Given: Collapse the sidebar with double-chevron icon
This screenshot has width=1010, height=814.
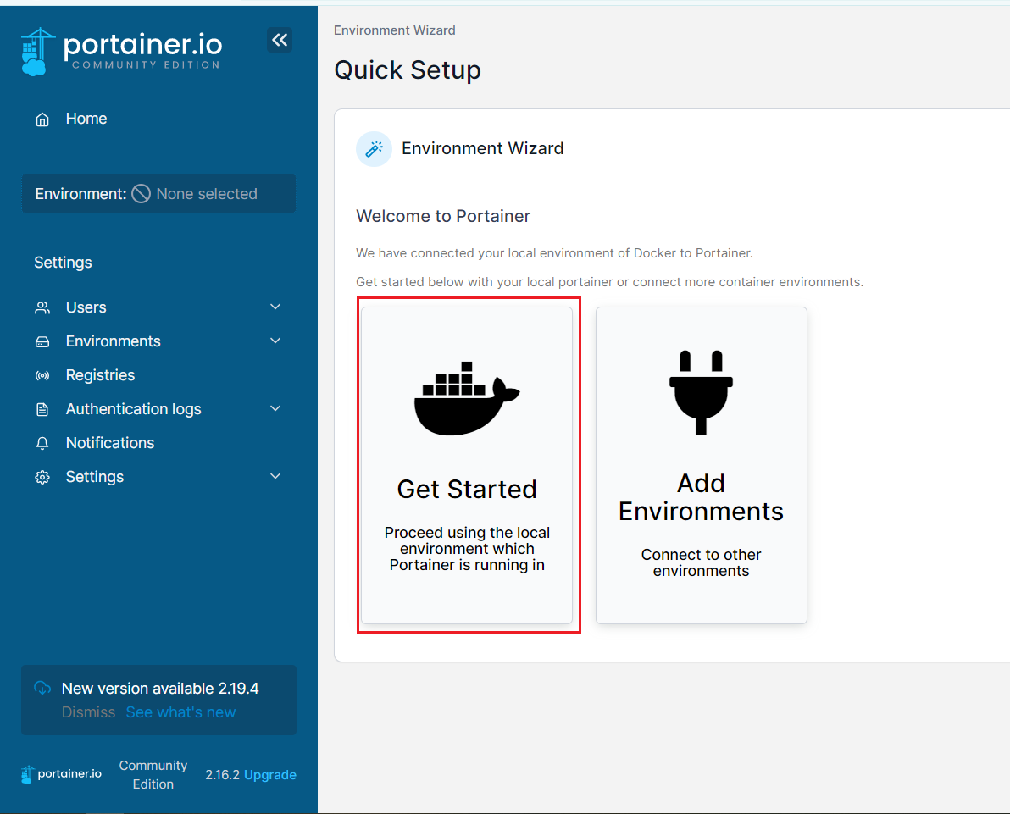Looking at the screenshot, I should point(280,40).
